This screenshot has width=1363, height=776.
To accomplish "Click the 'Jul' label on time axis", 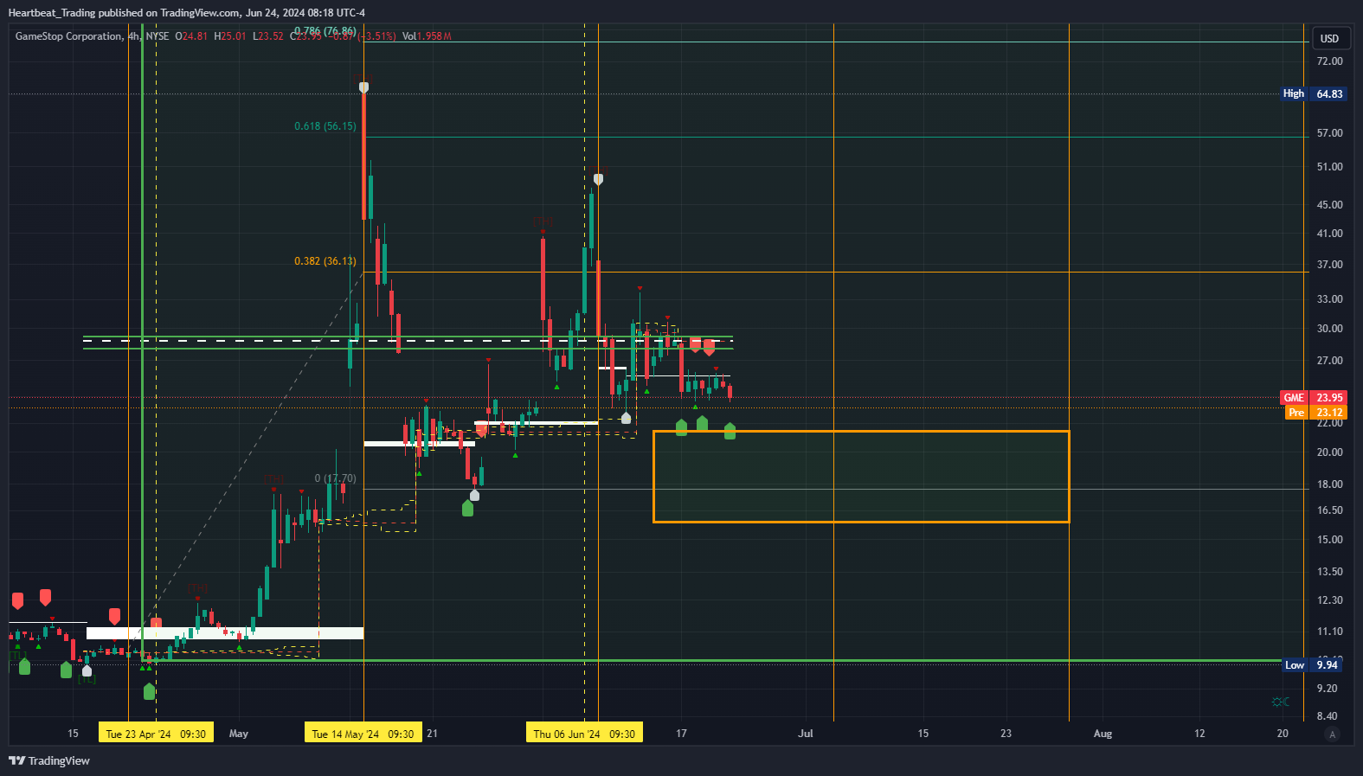I will click(x=806, y=734).
